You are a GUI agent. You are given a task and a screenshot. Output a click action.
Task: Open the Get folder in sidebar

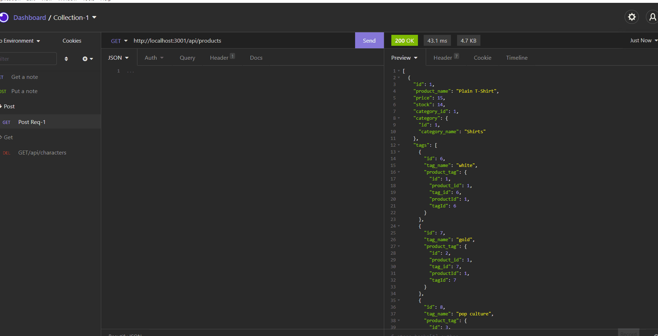[x=8, y=137]
